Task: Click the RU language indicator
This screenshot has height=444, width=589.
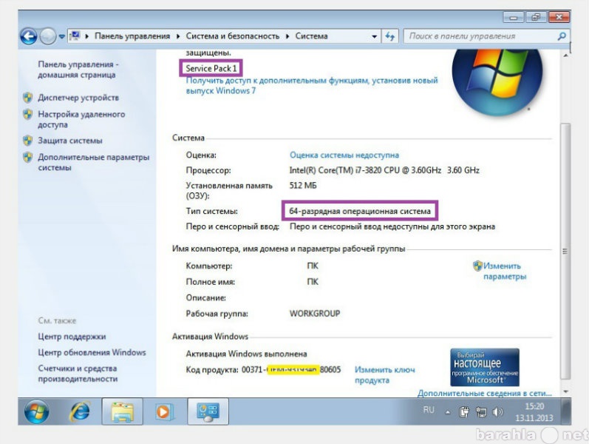Action: [x=429, y=410]
